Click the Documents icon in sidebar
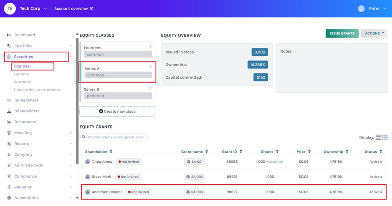 coord(9,122)
